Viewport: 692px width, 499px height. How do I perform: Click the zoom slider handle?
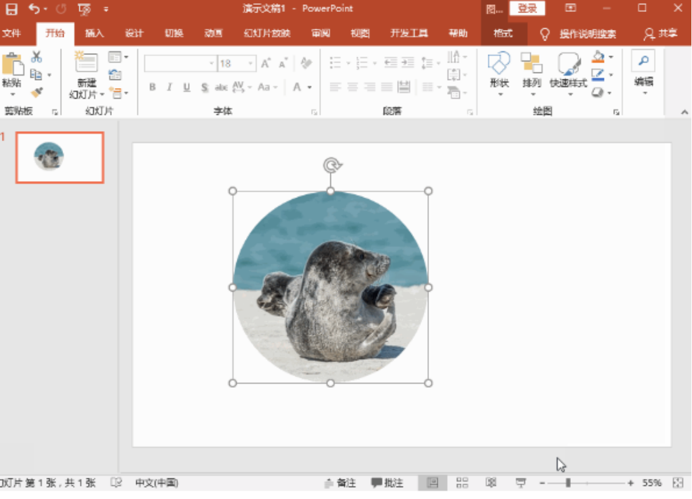coord(568,483)
